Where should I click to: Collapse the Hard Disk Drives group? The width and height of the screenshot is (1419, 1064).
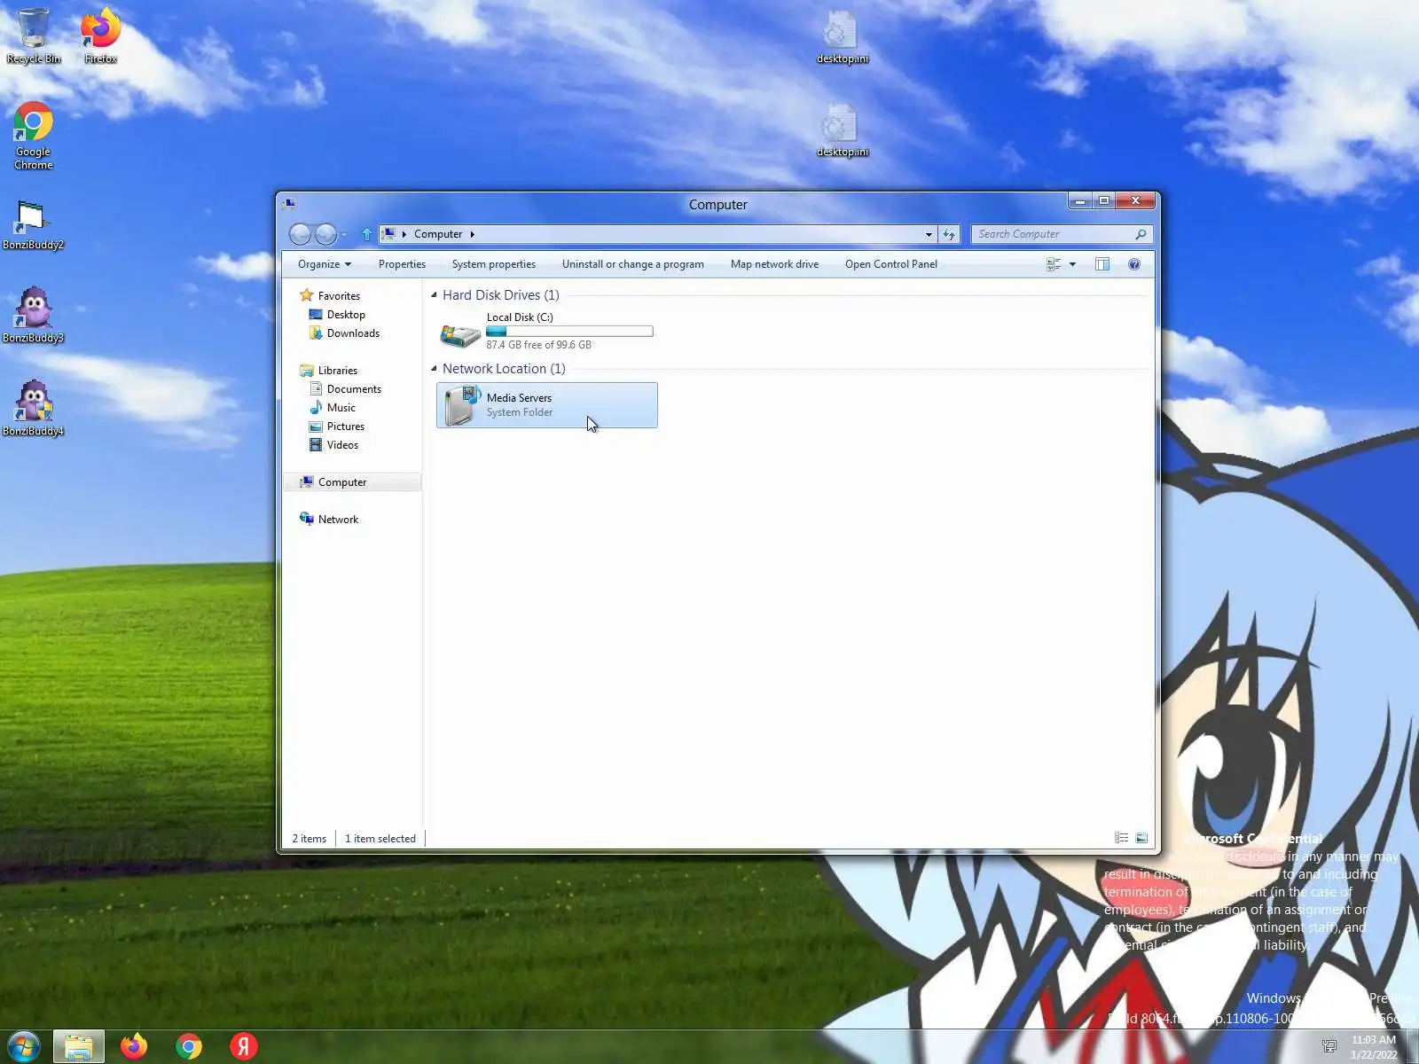coord(434,294)
